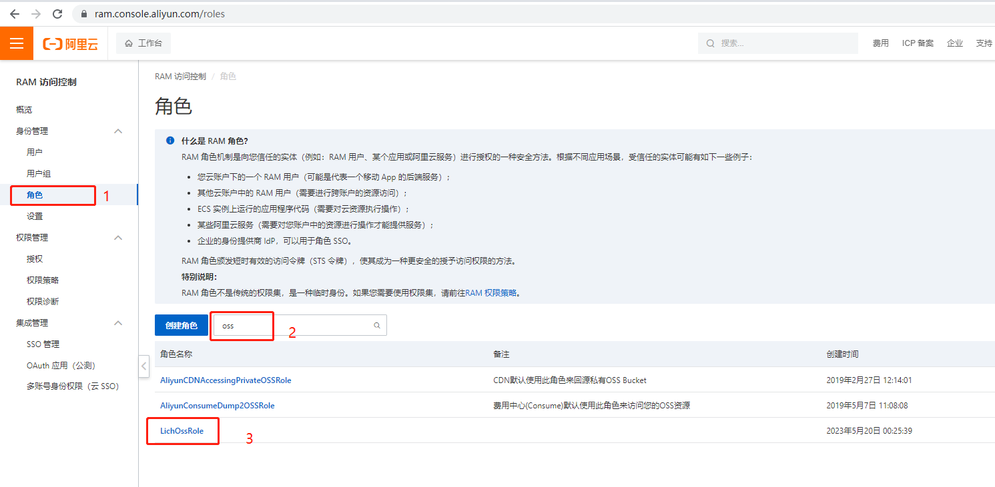Screen dimensions: 995x487
Task: Open the LichOssRole role
Action: (x=182, y=430)
